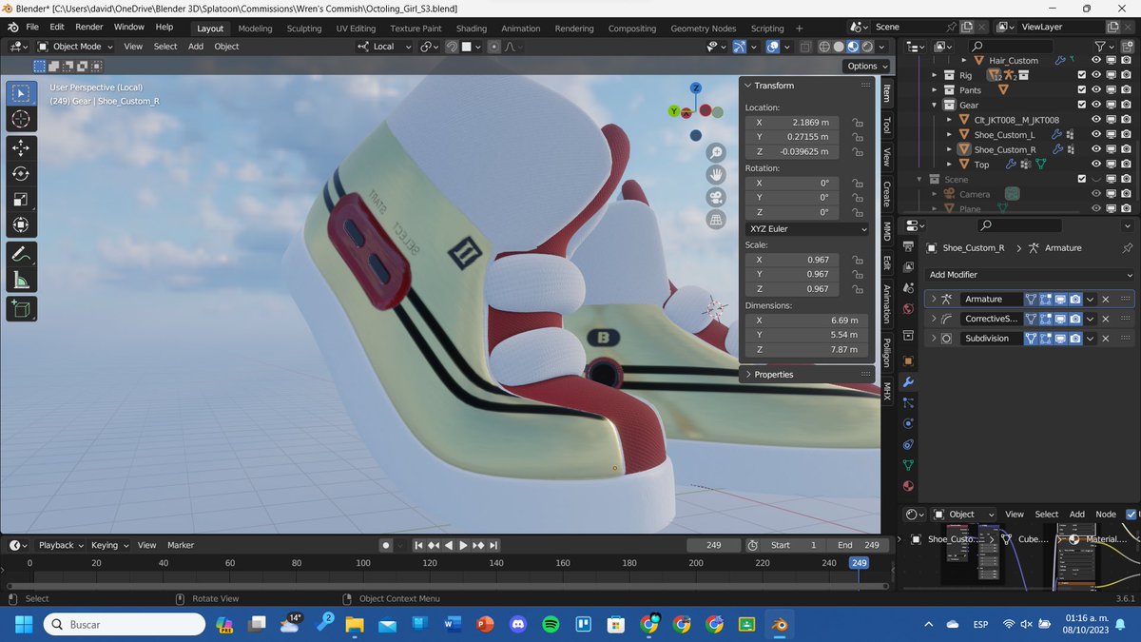Select the Select Box tool
This screenshot has width=1141, height=642.
pos(22,93)
